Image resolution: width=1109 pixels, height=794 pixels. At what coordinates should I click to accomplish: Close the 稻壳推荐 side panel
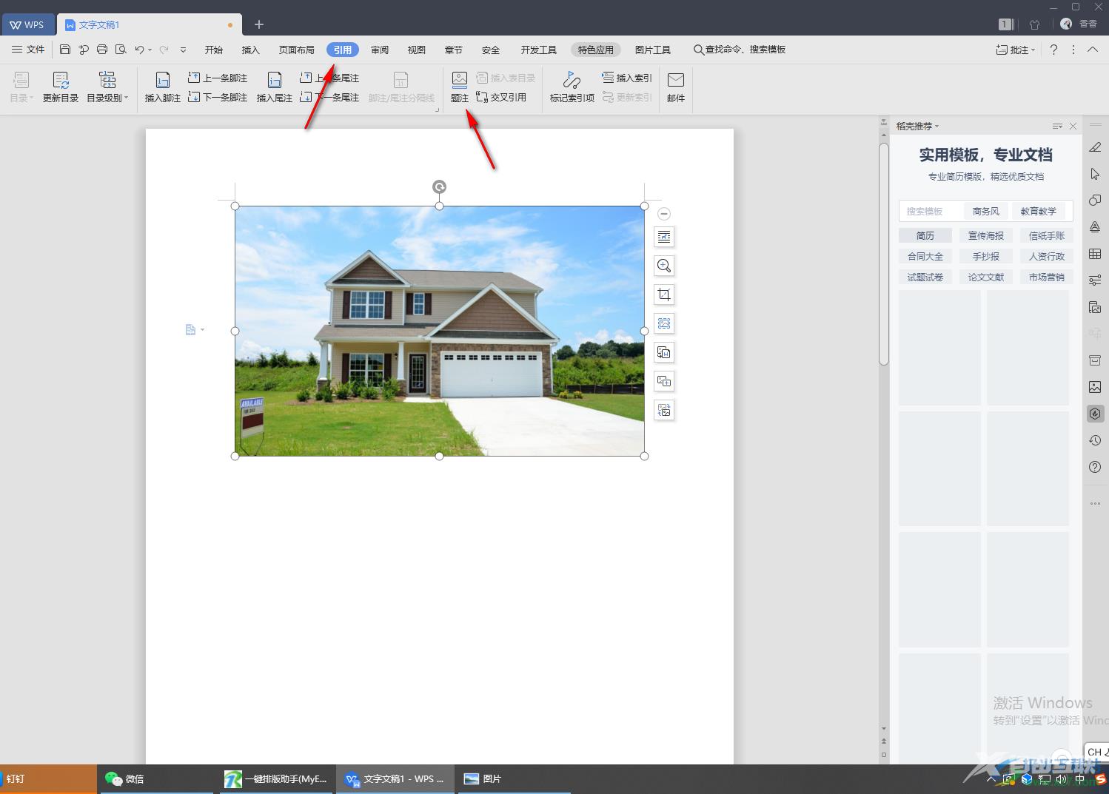(x=1073, y=126)
